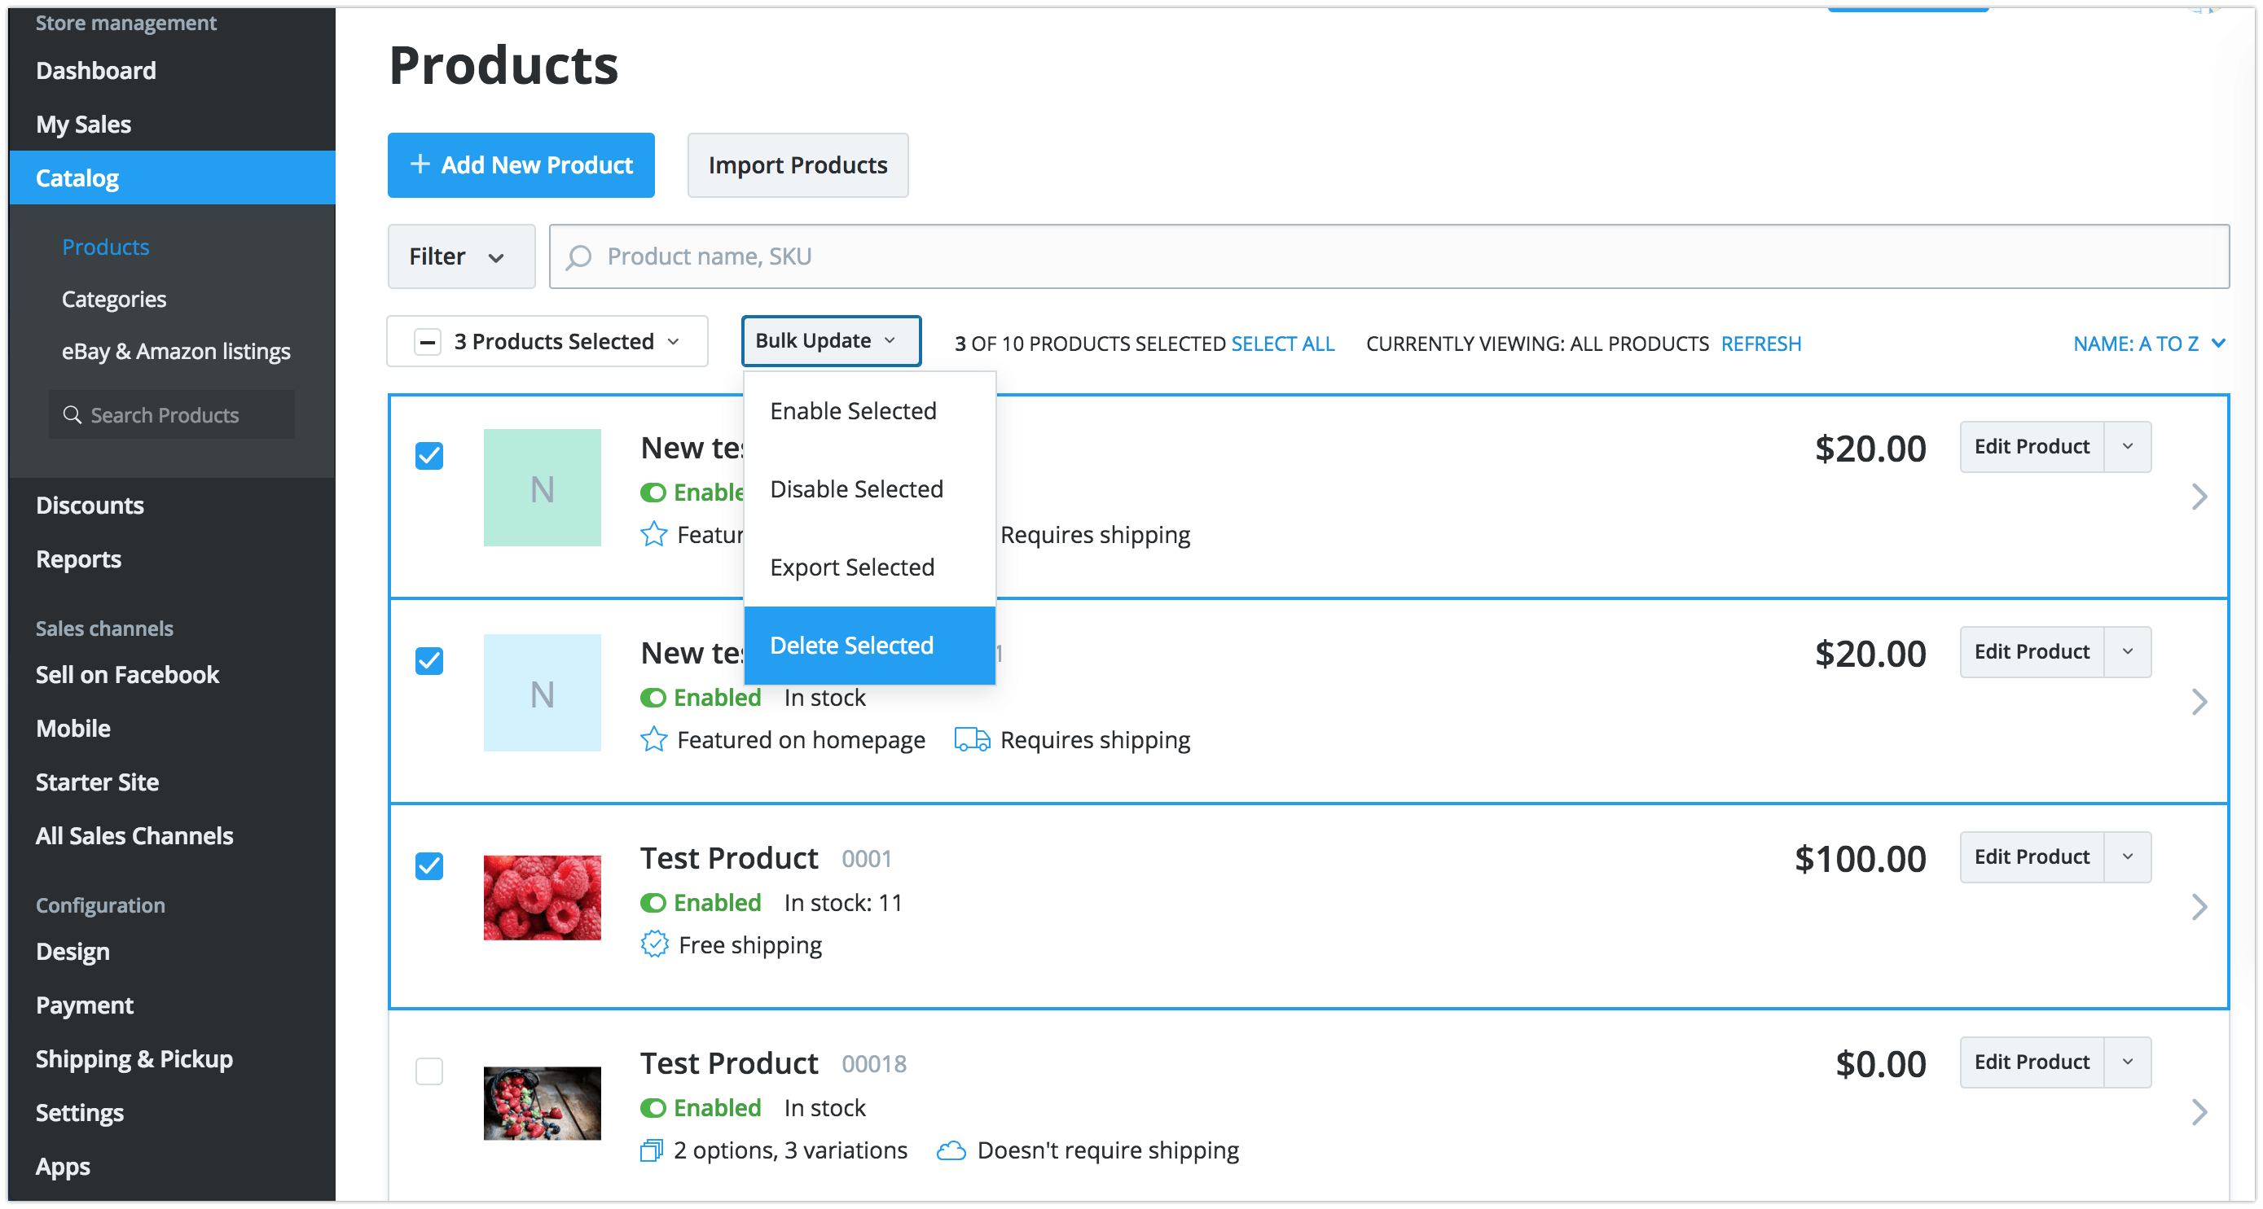Click the options and variations icon
The image size is (2263, 1209).
click(x=651, y=1150)
